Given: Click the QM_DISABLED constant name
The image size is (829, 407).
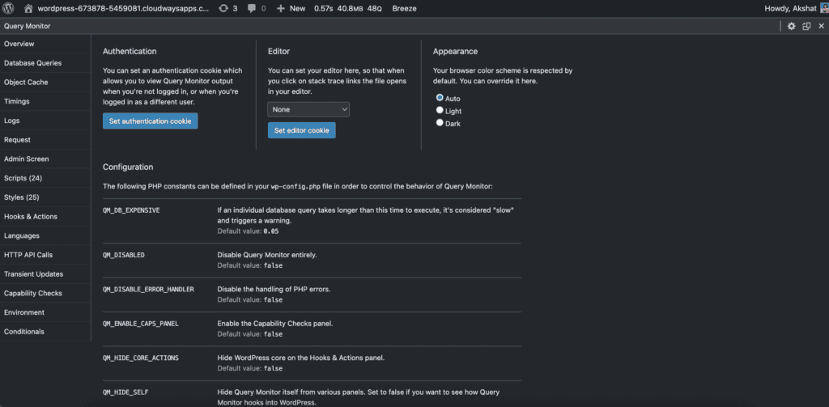Looking at the screenshot, I should tap(124, 255).
